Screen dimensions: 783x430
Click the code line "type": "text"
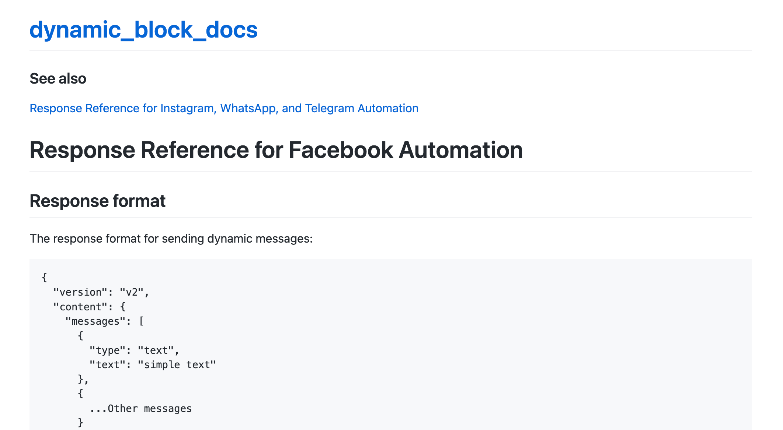point(134,350)
